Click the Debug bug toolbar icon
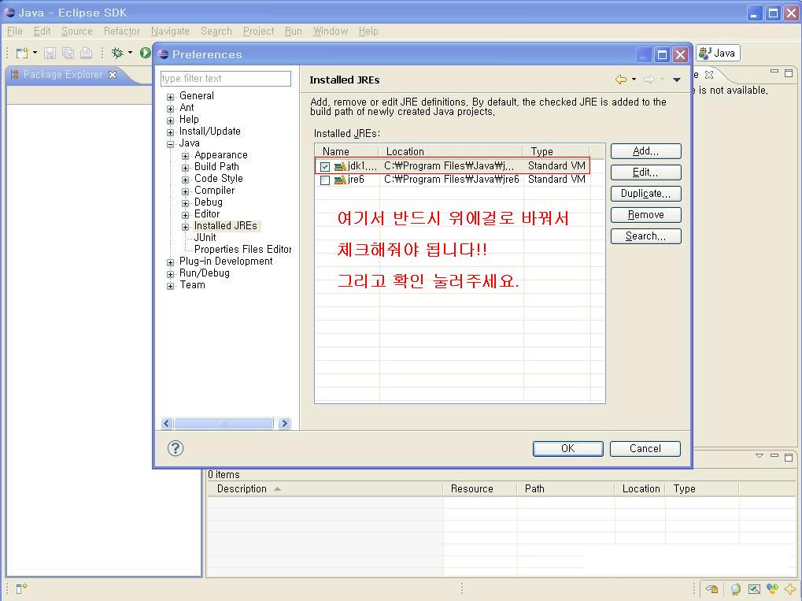This screenshot has width=802, height=601. (x=117, y=53)
